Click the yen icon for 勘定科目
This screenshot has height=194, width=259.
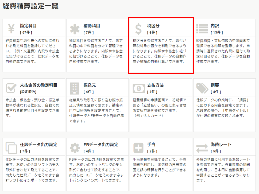coord(11,28)
